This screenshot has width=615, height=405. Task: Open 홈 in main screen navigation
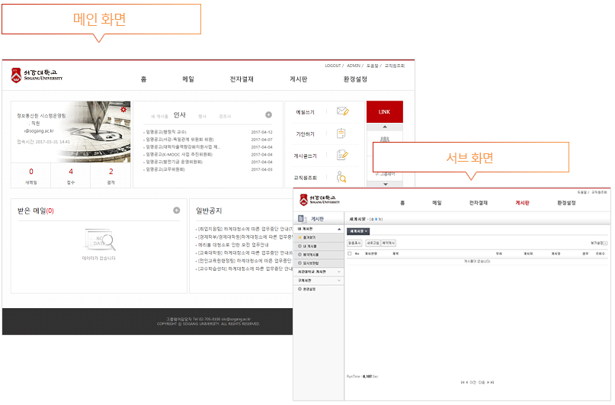[x=143, y=79]
